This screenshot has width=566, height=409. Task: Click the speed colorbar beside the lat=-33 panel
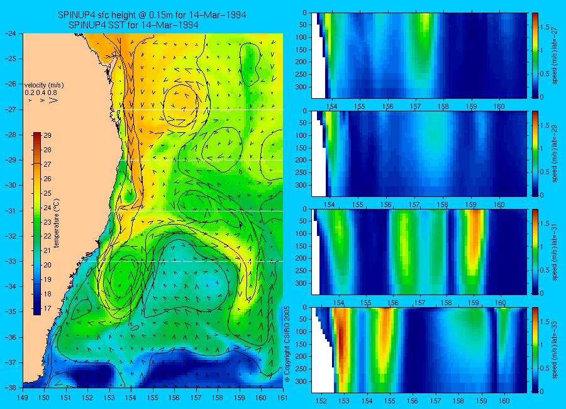click(x=535, y=350)
